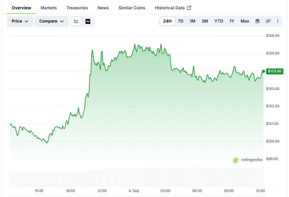This screenshot has width=289, height=197.
Task: Expand the Compare dropdown
Action: point(51,21)
